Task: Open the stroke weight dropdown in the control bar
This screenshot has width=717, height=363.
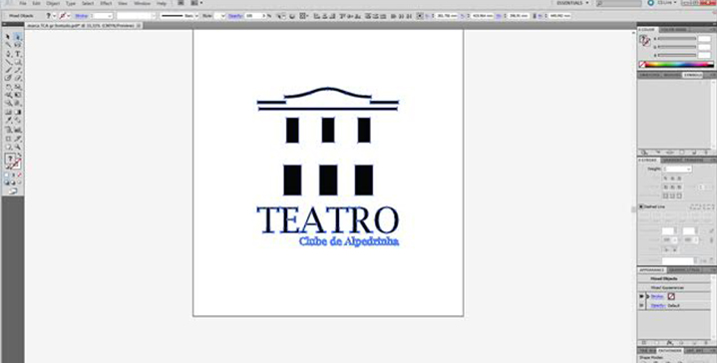Action: point(110,15)
